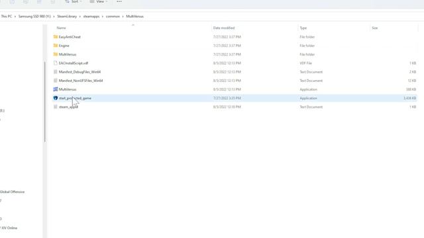Sort by the Date modified column header

(224, 28)
